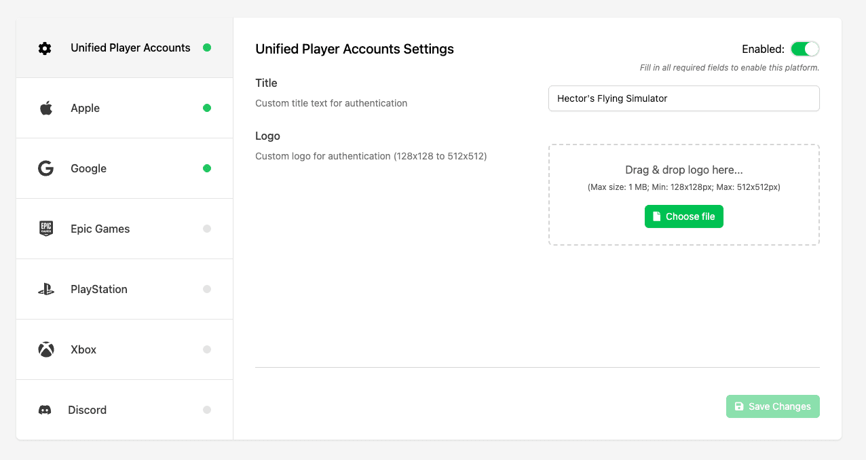The height and width of the screenshot is (460, 866).
Task: Click the Choose file button label
Action: [690, 216]
